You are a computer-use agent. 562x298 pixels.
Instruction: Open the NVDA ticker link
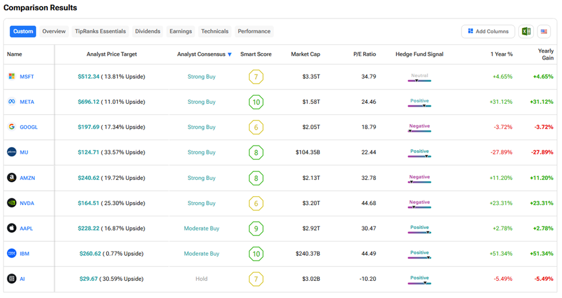point(27,203)
